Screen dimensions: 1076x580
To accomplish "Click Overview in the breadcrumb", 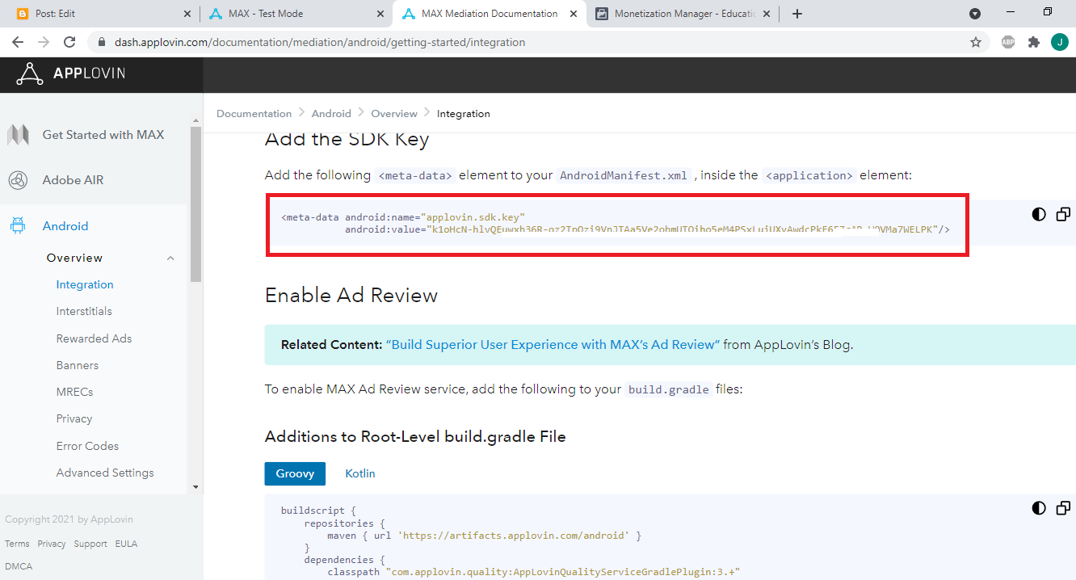I will click(394, 114).
